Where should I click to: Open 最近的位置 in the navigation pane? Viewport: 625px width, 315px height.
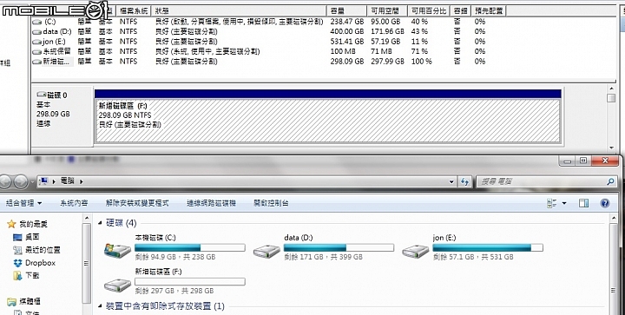pos(36,250)
